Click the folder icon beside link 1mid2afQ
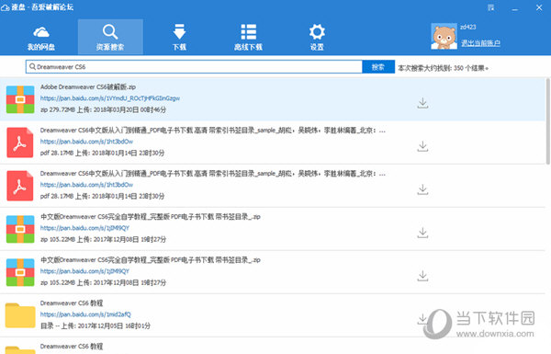Screen dimensions: 551x354 (20, 315)
